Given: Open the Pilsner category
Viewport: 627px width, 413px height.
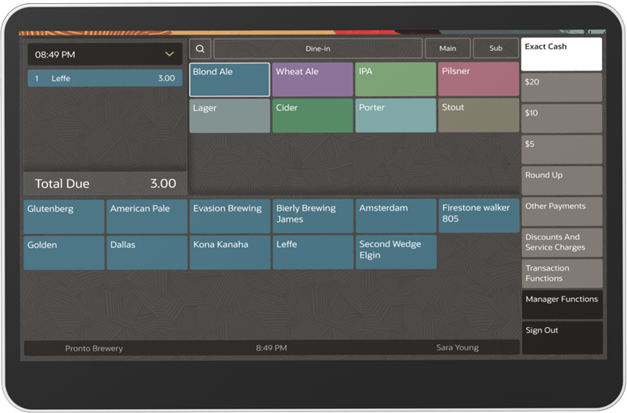Looking at the screenshot, I should [478, 80].
